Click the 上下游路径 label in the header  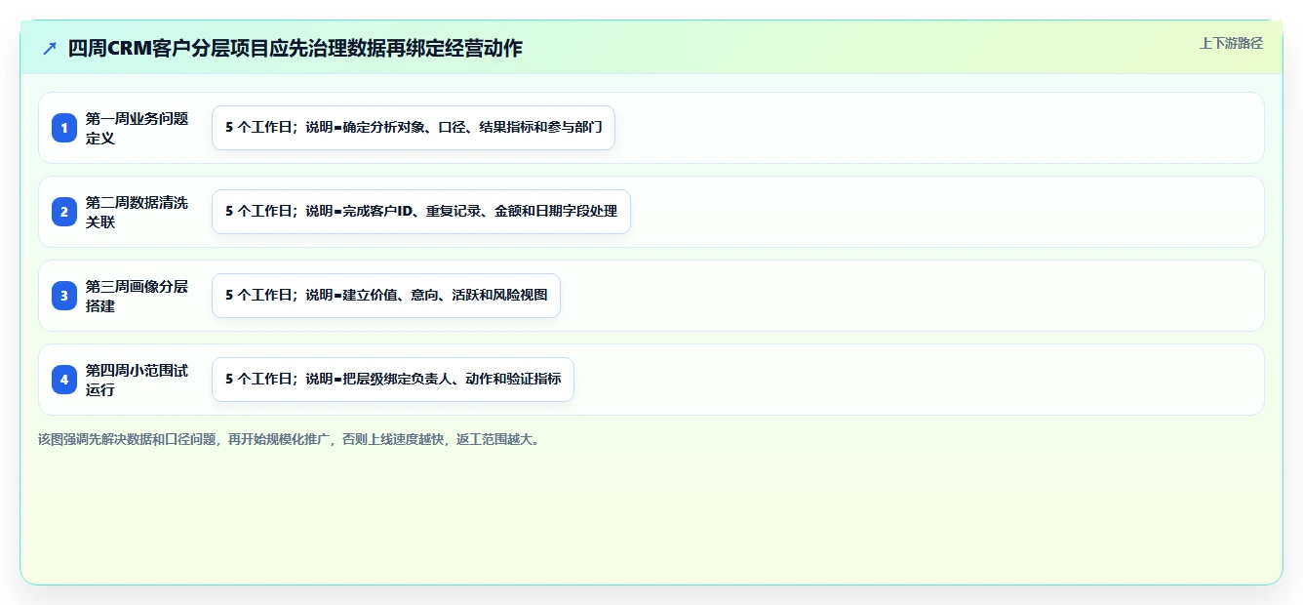click(x=1231, y=43)
